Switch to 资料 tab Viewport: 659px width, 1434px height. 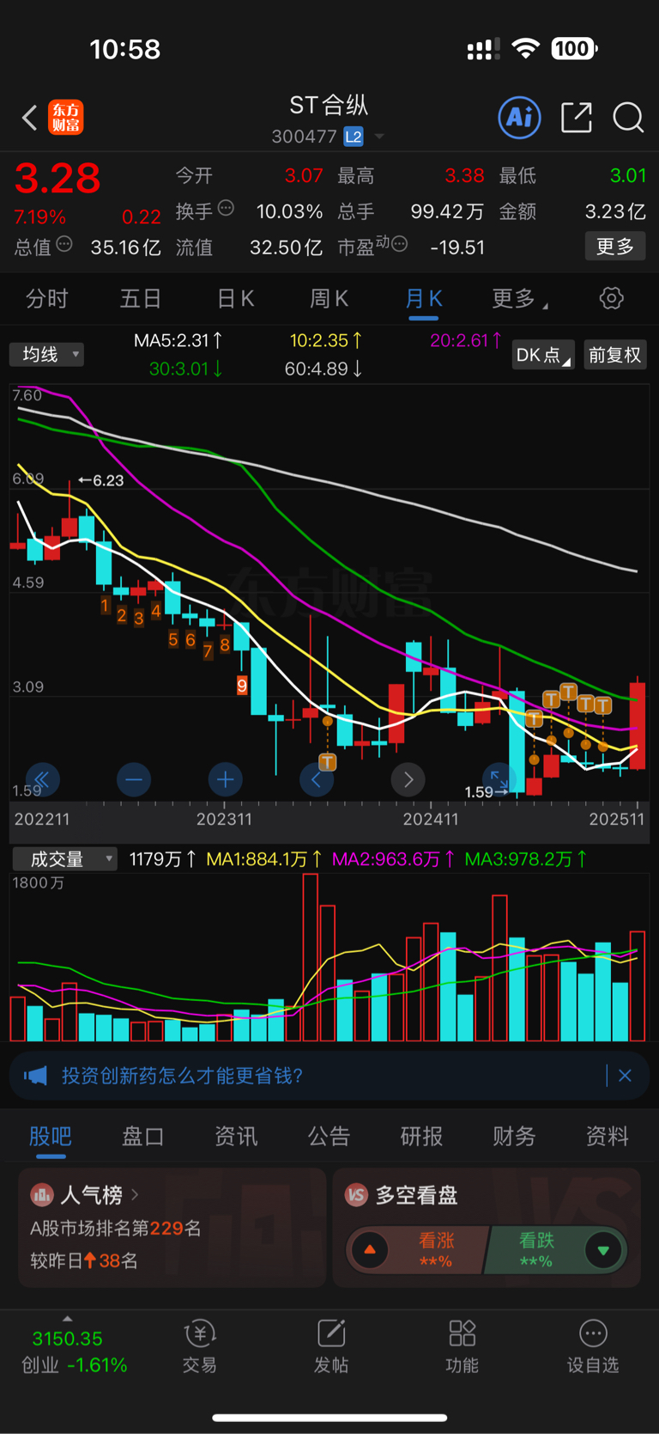point(607,1136)
